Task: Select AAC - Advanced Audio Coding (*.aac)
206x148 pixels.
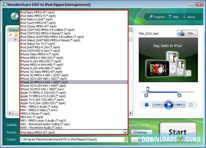Action: (x=74, y=124)
